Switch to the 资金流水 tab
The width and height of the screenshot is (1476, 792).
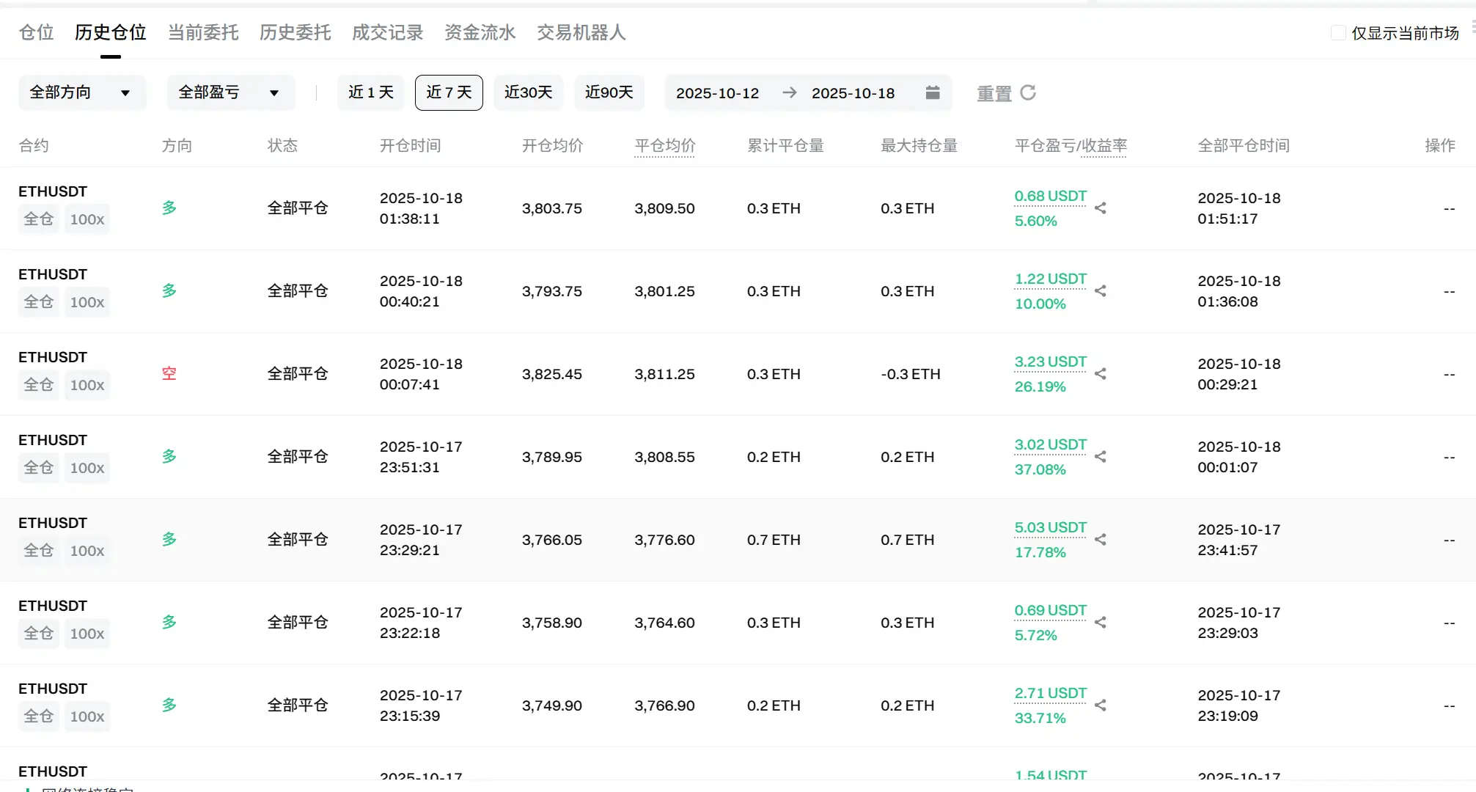point(480,32)
